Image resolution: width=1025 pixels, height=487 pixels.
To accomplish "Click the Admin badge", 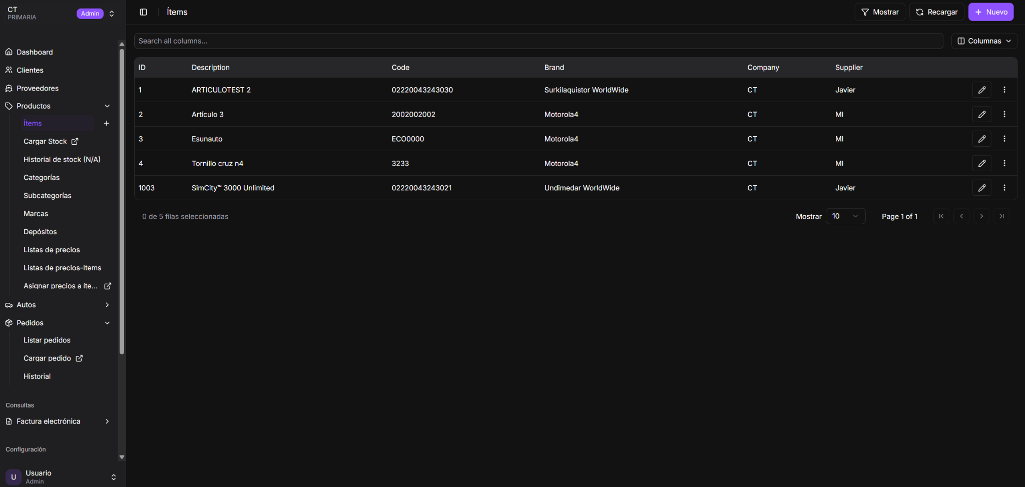I will click(90, 14).
